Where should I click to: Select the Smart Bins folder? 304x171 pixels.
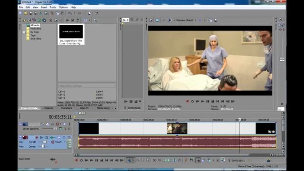click(36, 39)
